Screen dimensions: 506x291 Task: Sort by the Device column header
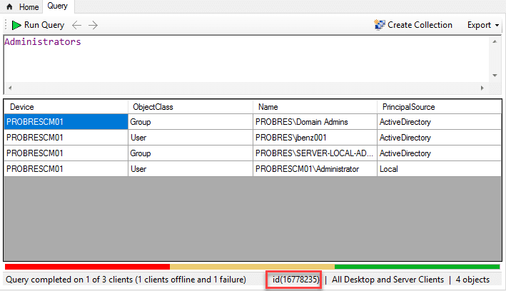point(66,107)
